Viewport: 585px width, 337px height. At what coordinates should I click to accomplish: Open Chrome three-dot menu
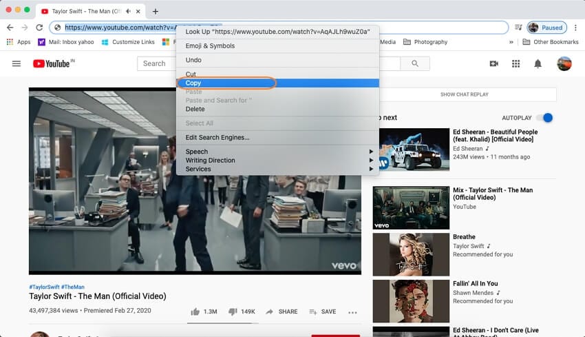pos(575,28)
